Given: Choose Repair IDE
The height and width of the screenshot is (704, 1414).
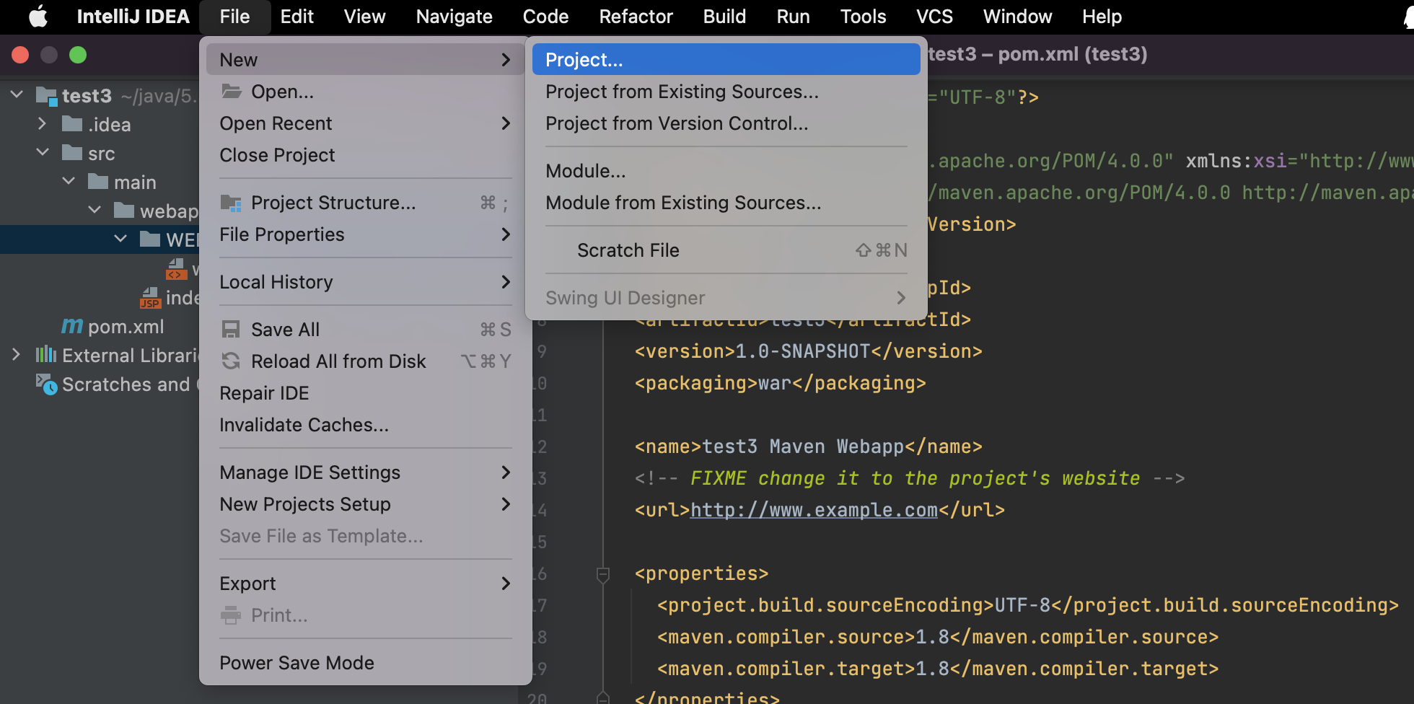Looking at the screenshot, I should [365, 393].
